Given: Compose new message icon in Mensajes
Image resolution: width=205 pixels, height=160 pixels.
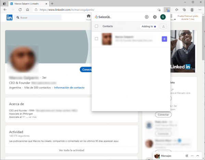Looking at the screenshot, I should click(187, 156).
